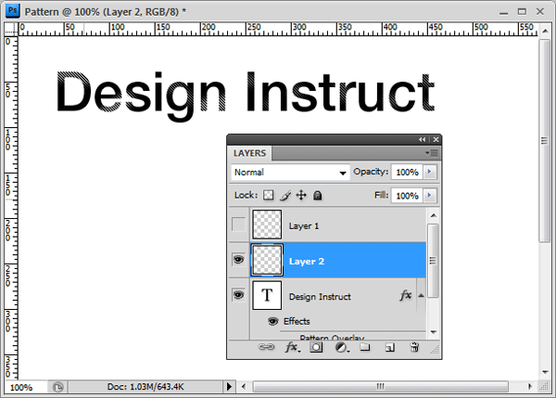Select the Design Instruct layer name
556x398 pixels.
pos(320,297)
